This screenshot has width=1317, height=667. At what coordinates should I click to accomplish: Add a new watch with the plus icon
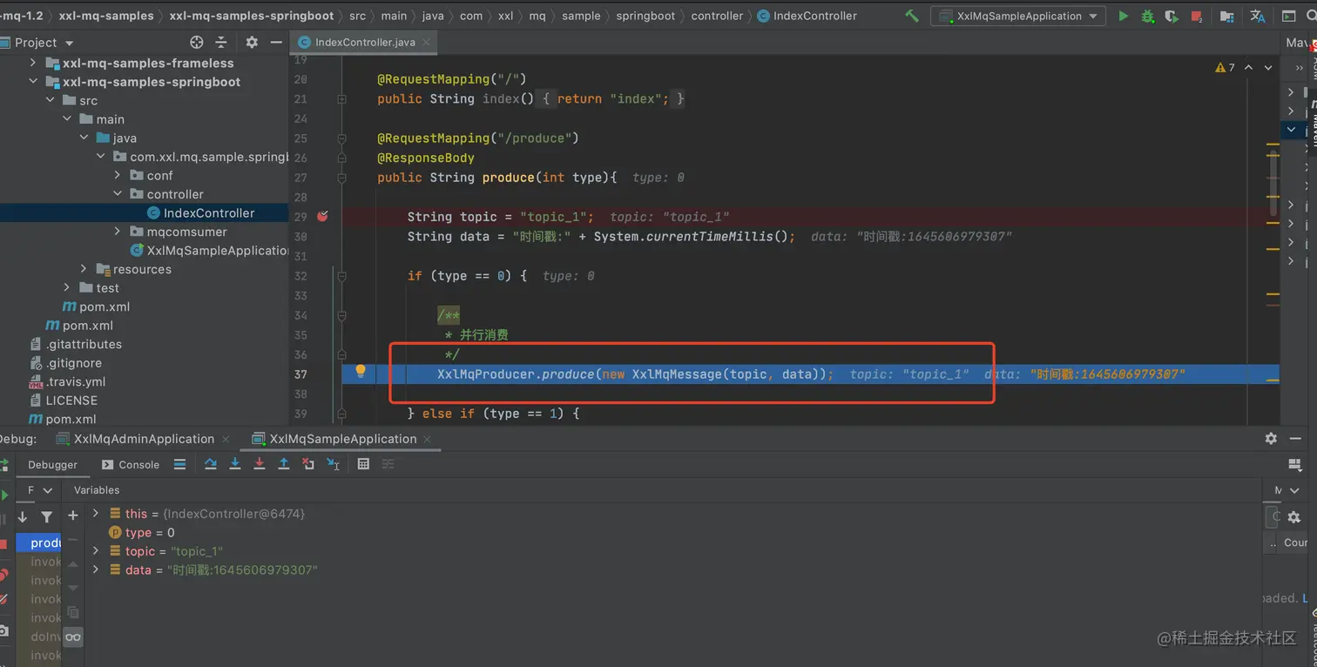click(73, 515)
